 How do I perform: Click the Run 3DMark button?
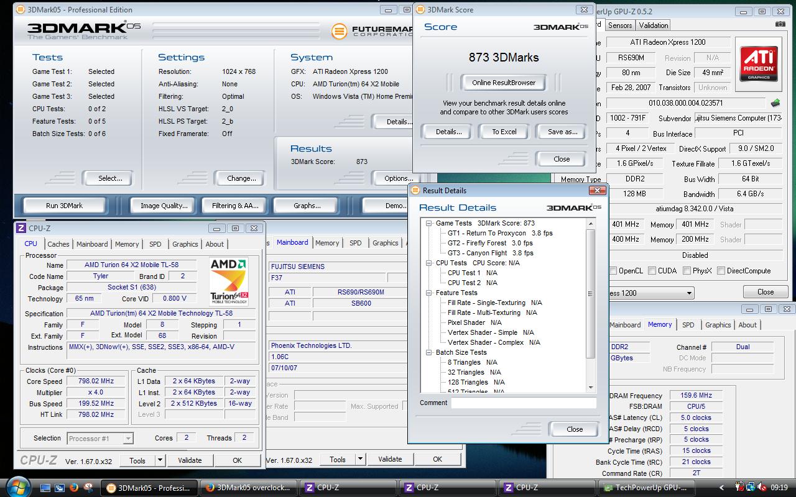pos(64,206)
